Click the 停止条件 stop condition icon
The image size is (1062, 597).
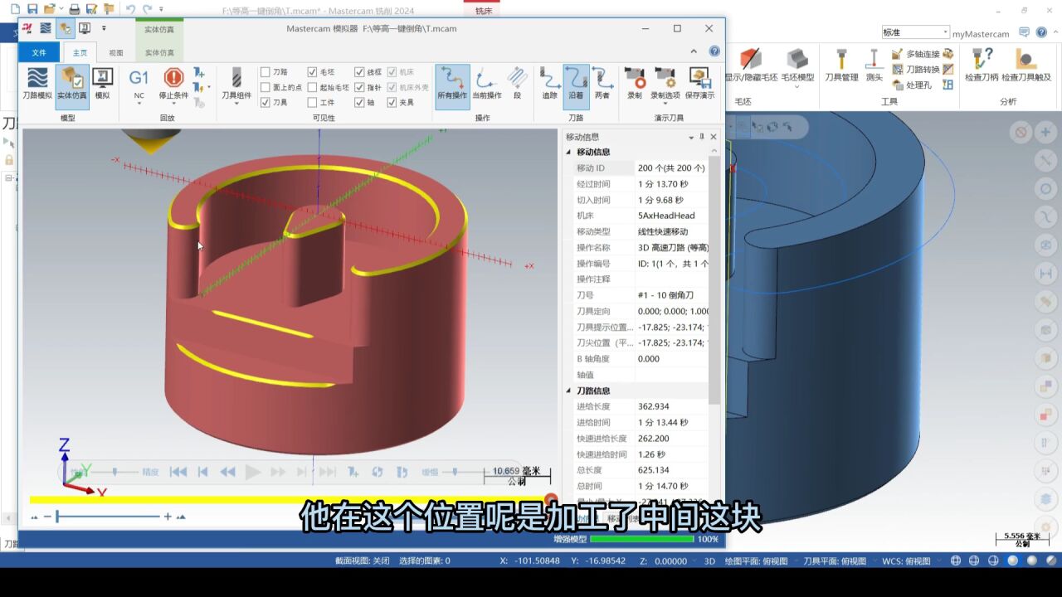[x=173, y=83]
